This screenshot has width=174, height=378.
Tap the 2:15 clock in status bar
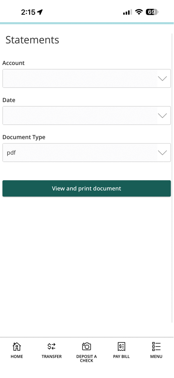[x=28, y=12]
